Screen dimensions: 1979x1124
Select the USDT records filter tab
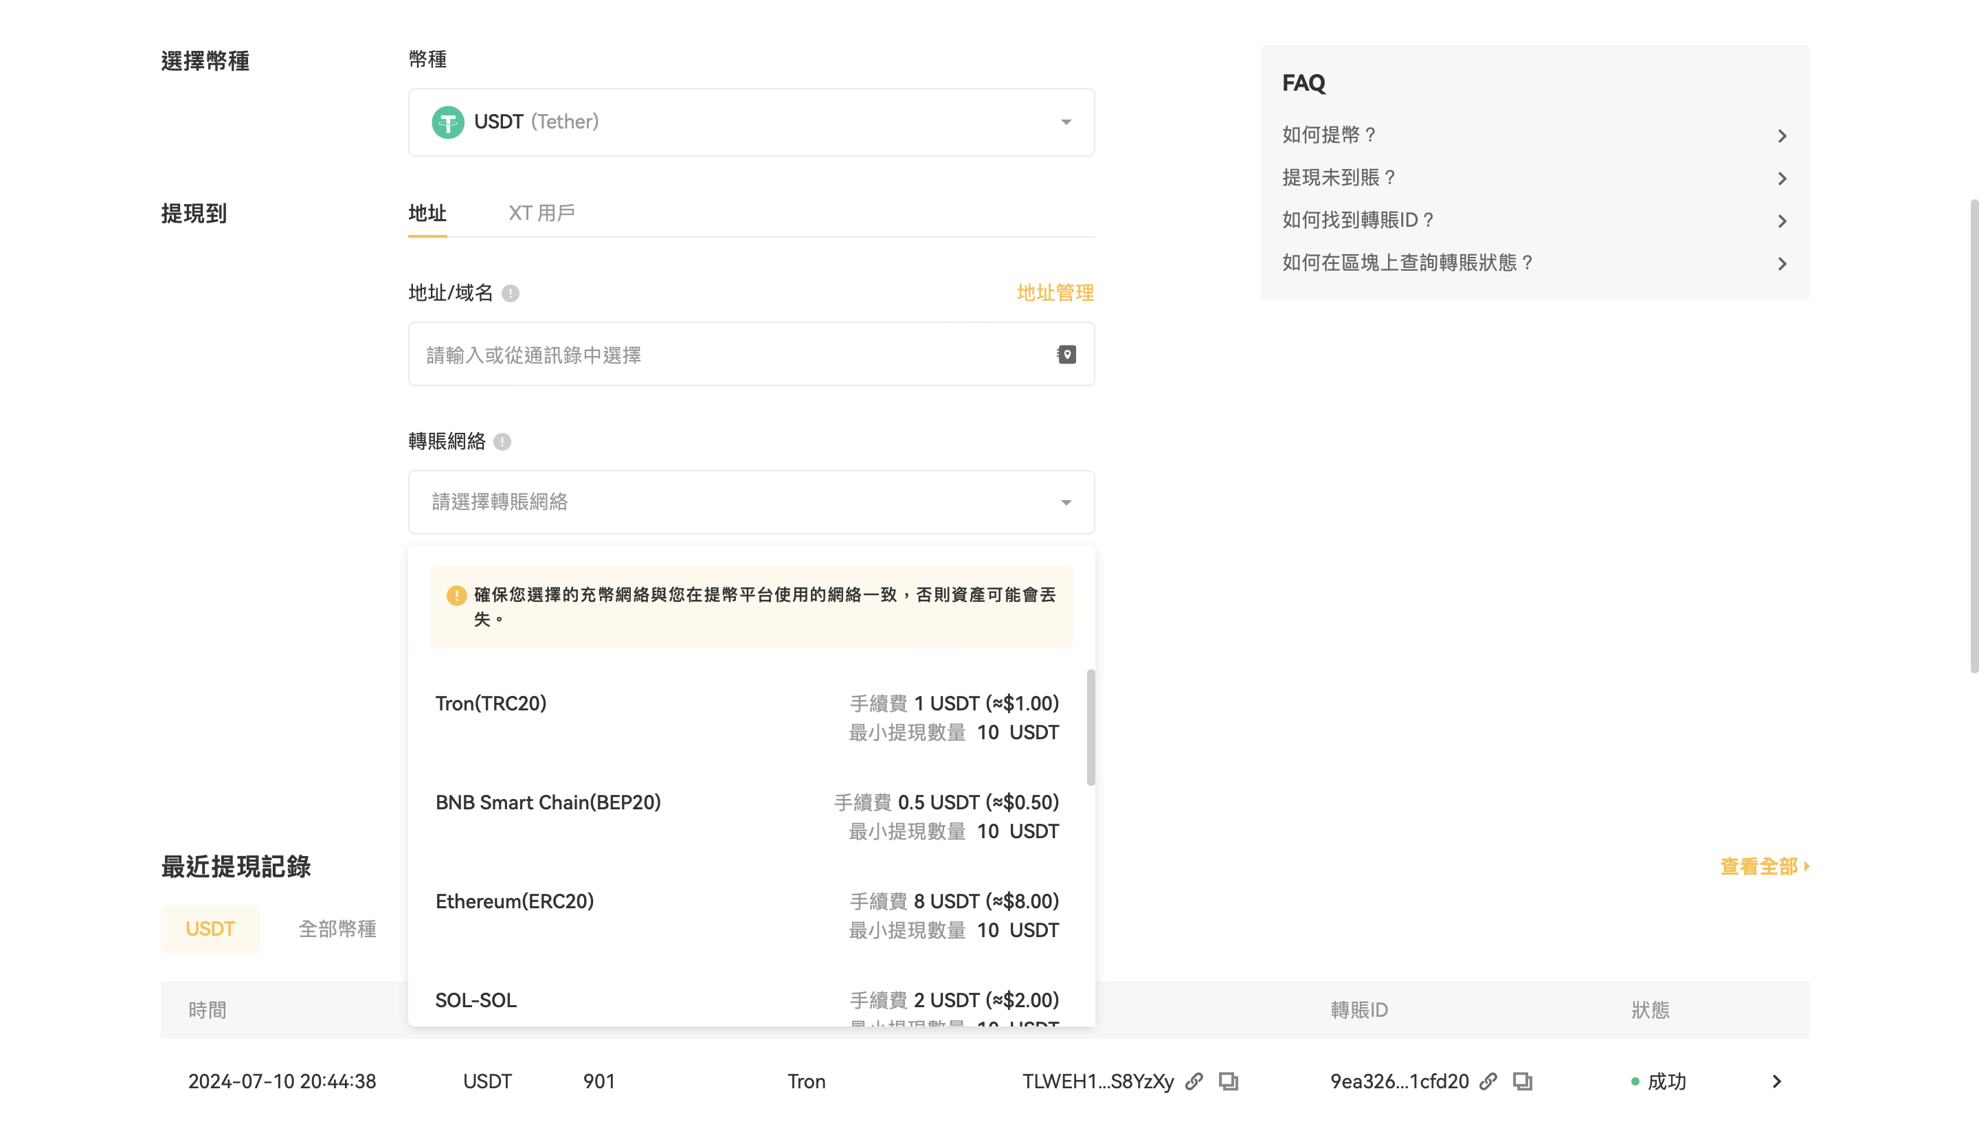pyautogui.click(x=210, y=929)
